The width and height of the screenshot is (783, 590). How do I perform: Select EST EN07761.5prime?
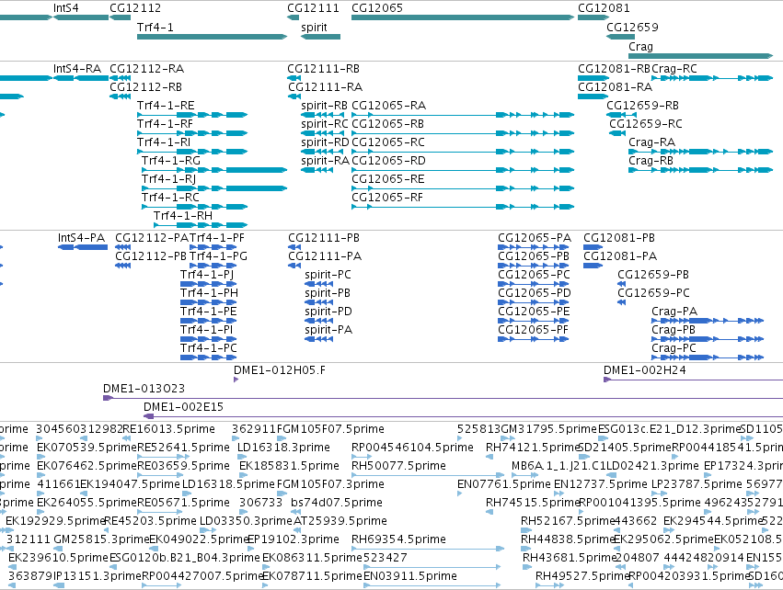pyautogui.click(x=504, y=484)
